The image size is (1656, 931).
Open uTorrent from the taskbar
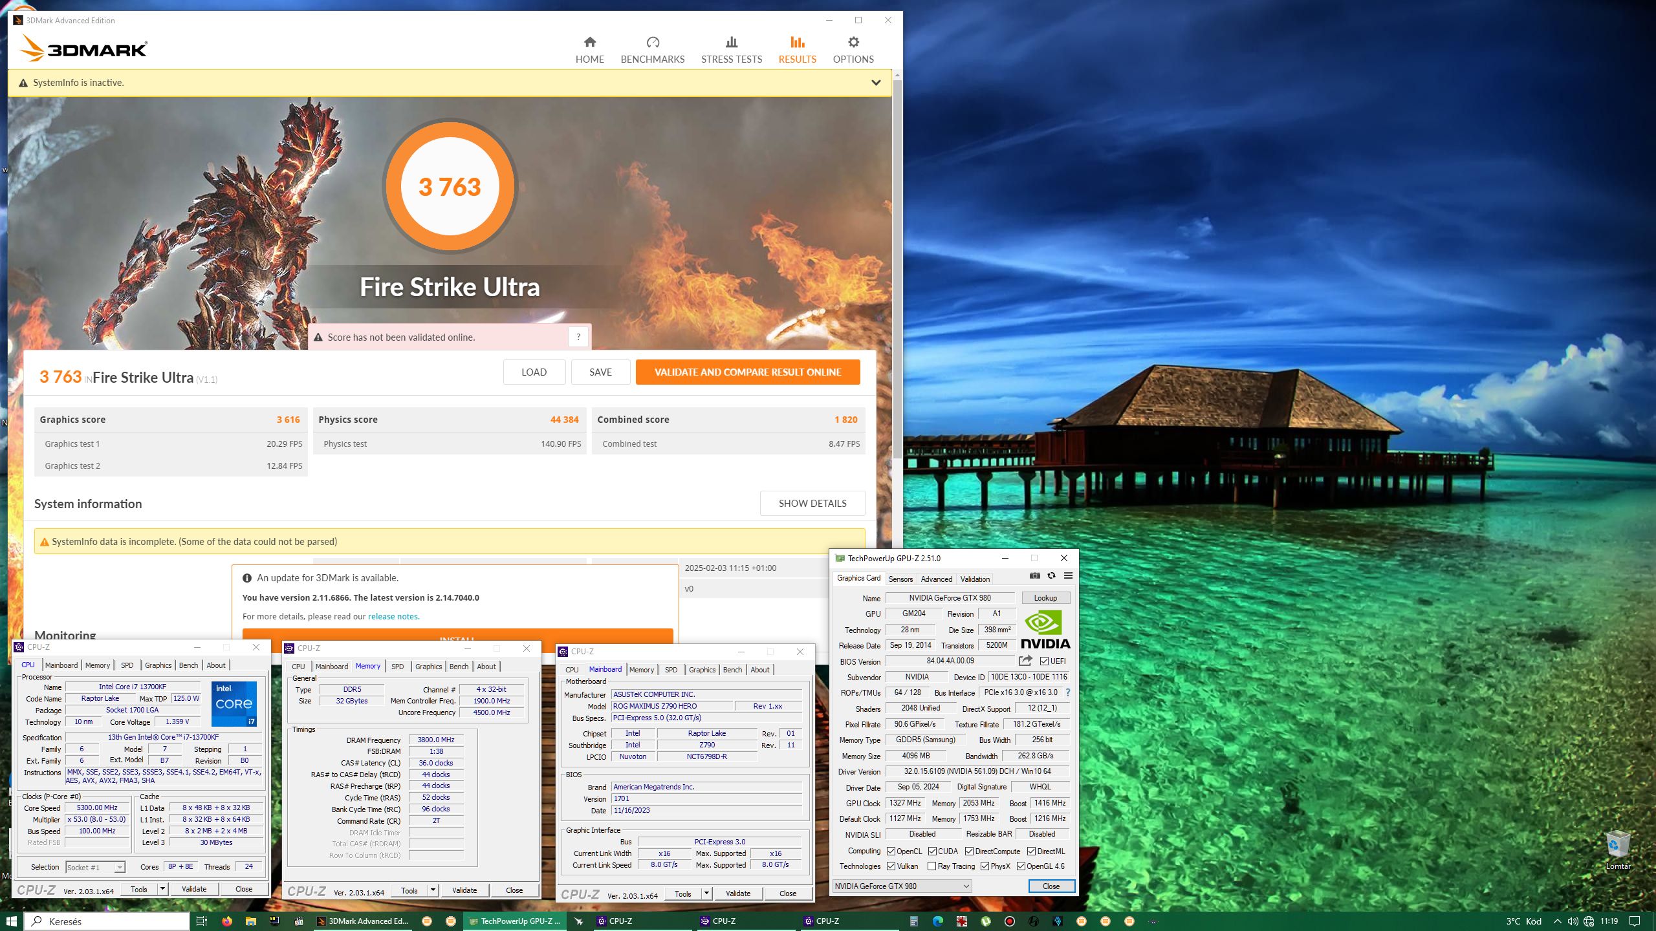click(x=986, y=921)
